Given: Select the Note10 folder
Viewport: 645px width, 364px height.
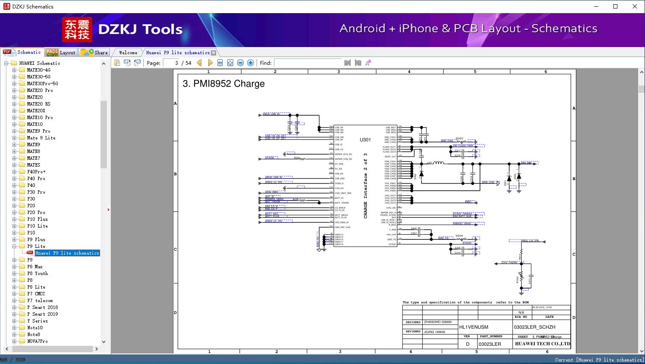Looking at the screenshot, I should 35,328.
